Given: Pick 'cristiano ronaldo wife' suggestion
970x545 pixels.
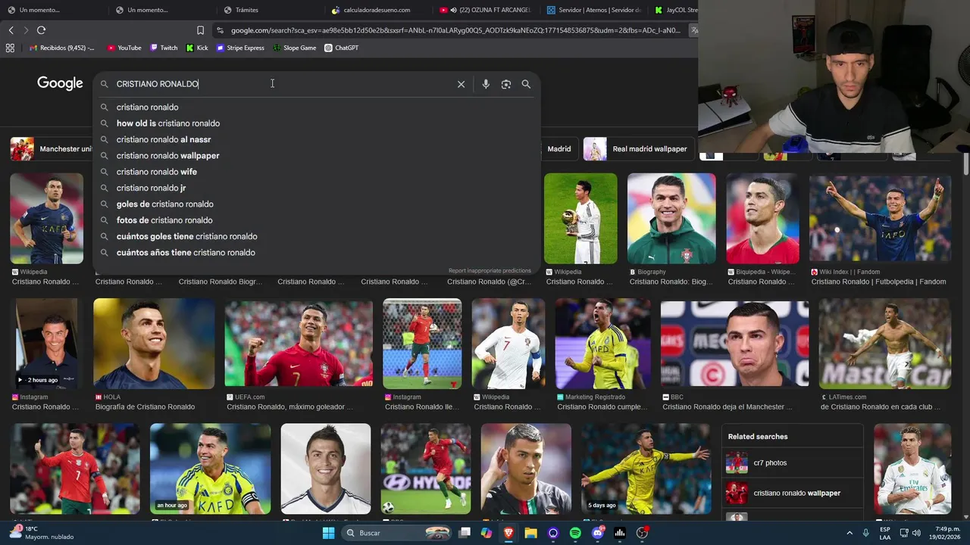Looking at the screenshot, I should (x=316, y=172).
